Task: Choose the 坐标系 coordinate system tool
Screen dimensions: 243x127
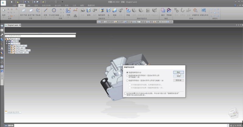Action: 38,11
